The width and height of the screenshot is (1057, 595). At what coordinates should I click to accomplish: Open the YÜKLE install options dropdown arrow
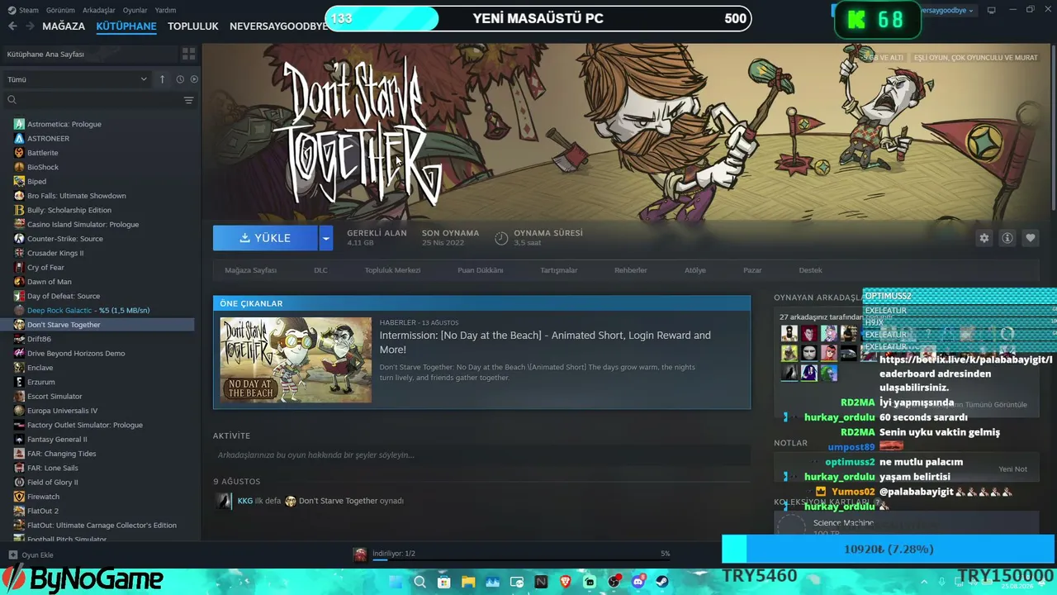point(326,238)
